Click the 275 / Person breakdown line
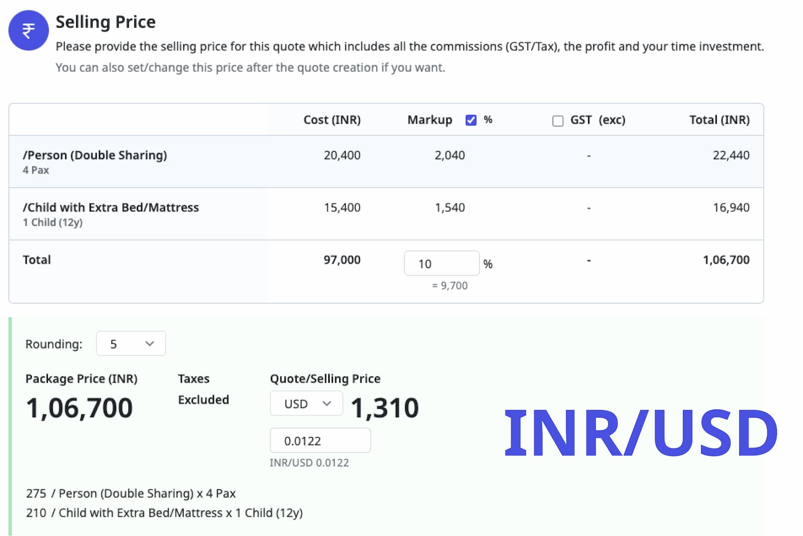The width and height of the screenshot is (803, 536). (x=130, y=493)
